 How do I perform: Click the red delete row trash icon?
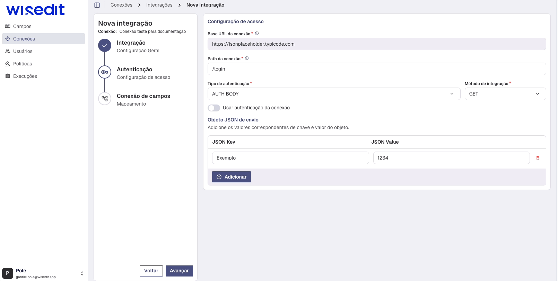[538, 158]
